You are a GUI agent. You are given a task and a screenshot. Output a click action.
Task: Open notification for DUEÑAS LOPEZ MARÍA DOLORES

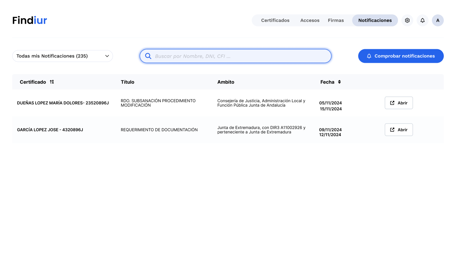[399, 103]
